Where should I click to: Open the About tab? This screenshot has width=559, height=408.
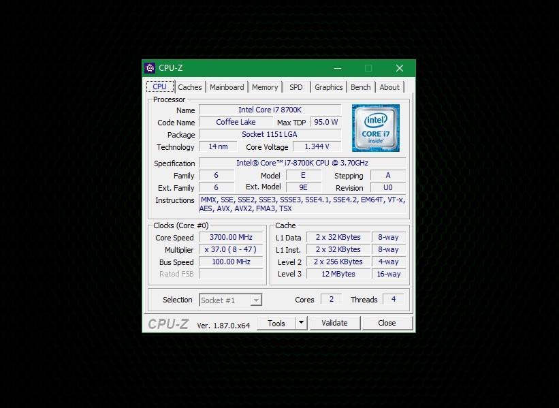coord(389,87)
